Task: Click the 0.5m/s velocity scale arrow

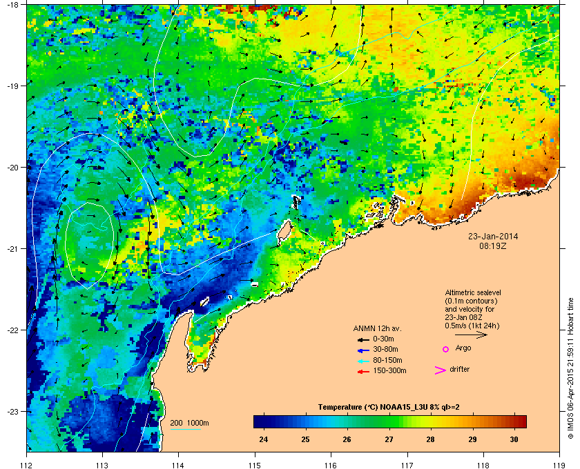Action: click(471, 335)
